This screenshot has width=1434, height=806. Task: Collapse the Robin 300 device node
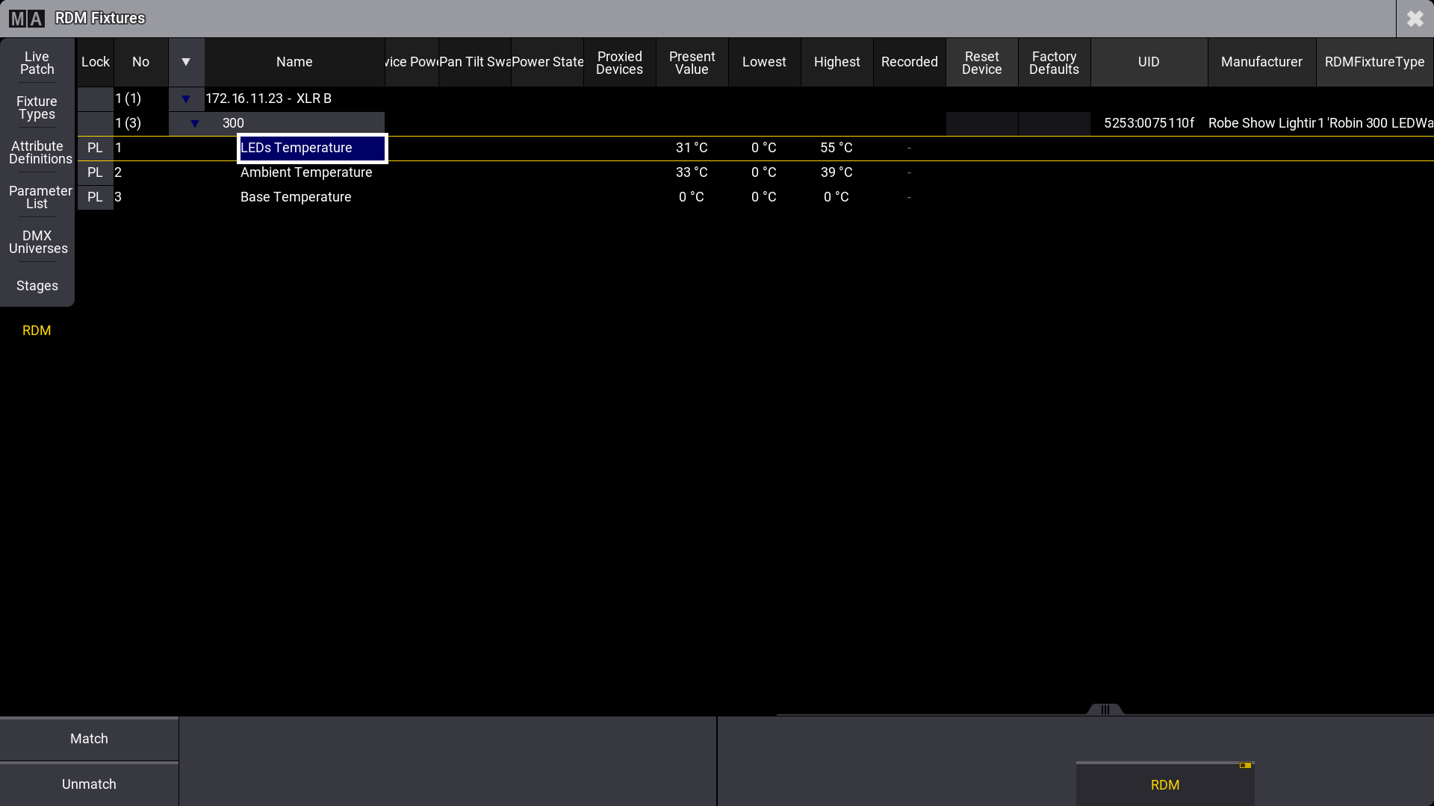(x=195, y=123)
